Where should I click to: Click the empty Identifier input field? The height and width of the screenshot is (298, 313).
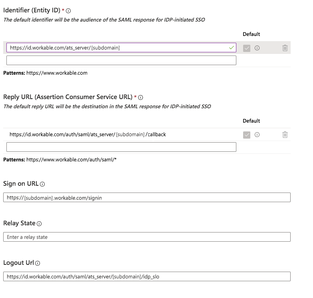click(x=121, y=60)
